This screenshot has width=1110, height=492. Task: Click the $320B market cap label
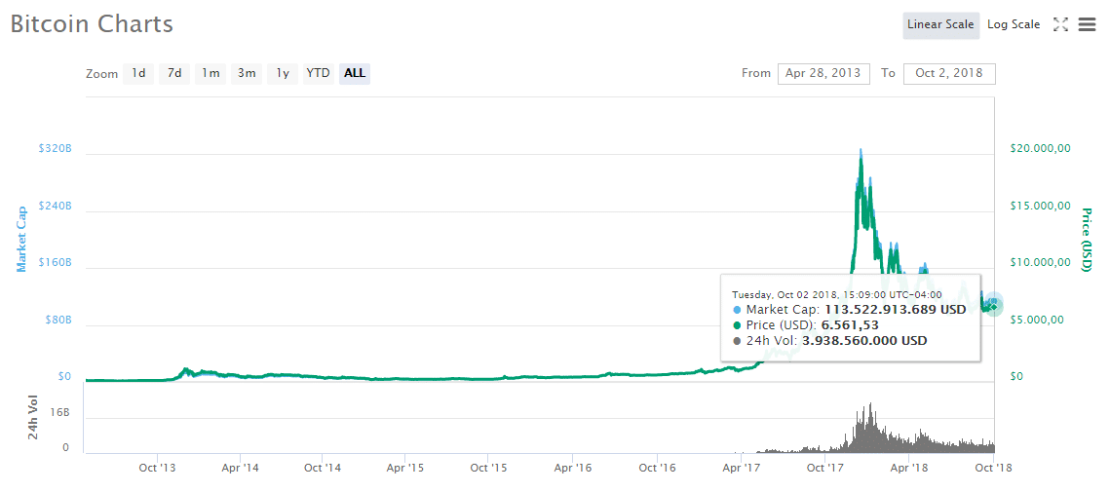[x=55, y=149]
